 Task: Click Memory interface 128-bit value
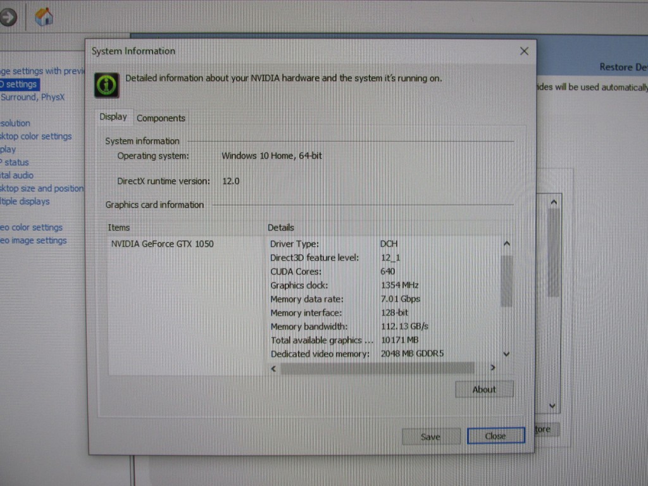click(x=394, y=313)
